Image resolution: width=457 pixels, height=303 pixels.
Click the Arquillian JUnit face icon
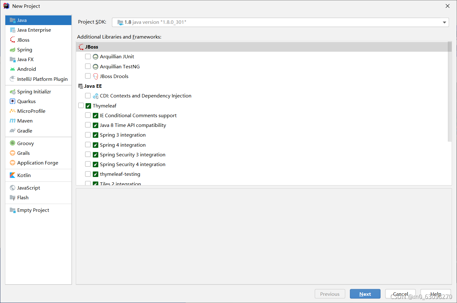click(96, 57)
